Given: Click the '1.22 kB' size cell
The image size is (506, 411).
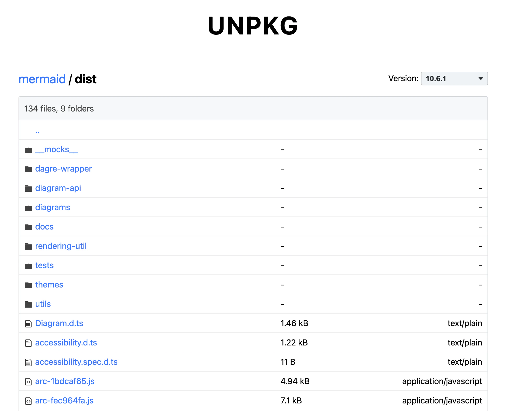Looking at the screenshot, I should tap(294, 343).
